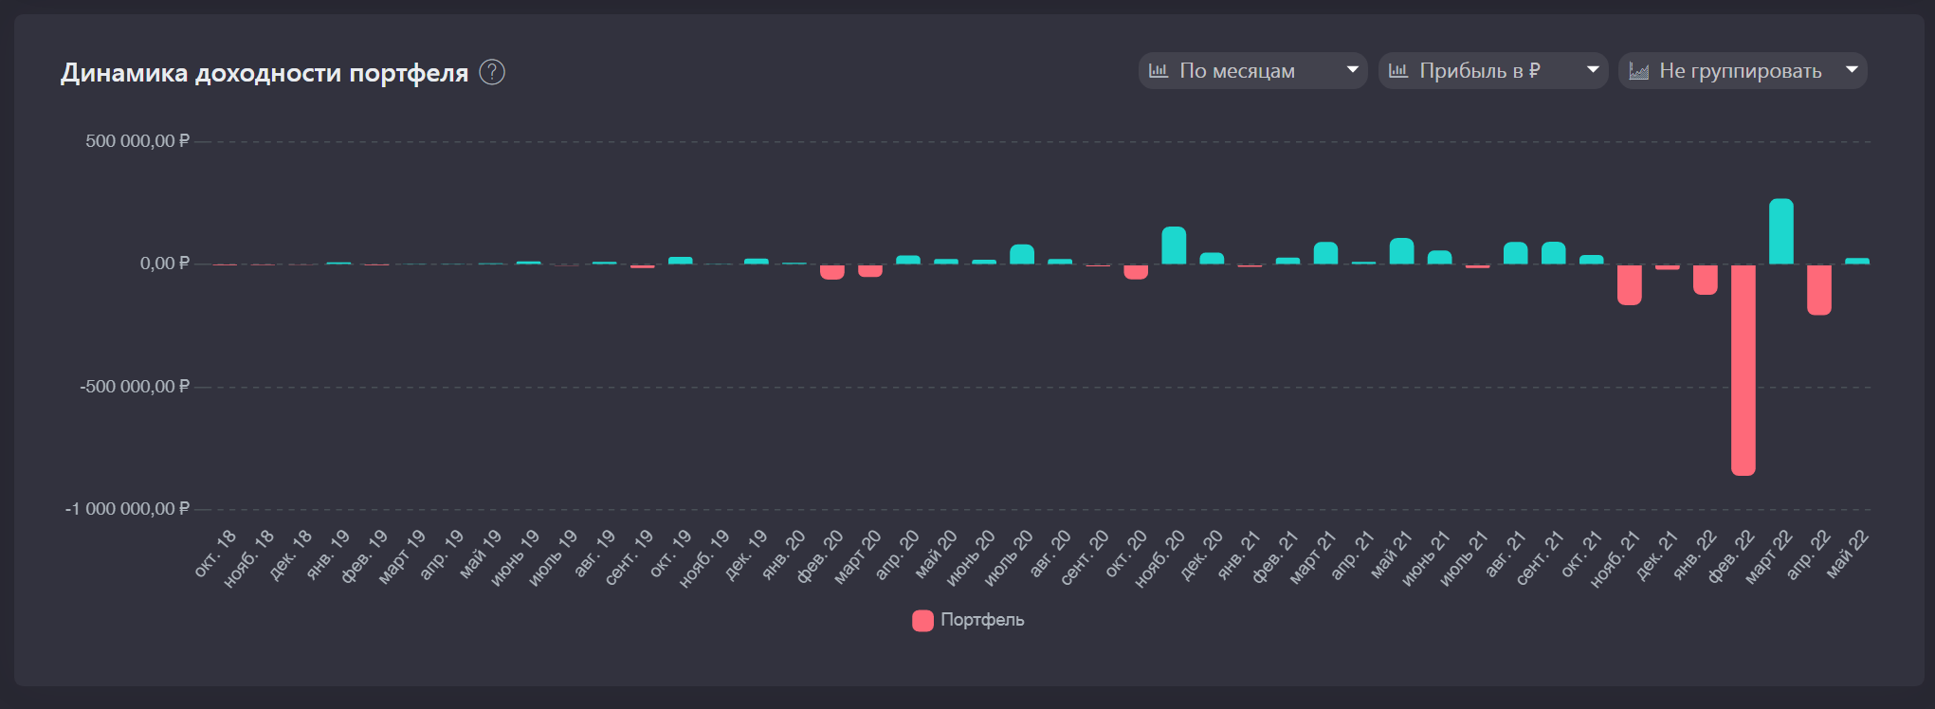1935x709 pixels.
Task: Open the 'Прибыль в ₽' metric dropdown
Action: coord(1493,70)
